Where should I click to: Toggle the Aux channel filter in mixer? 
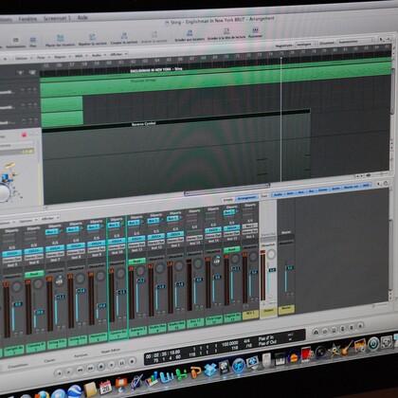(x=300, y=192)
